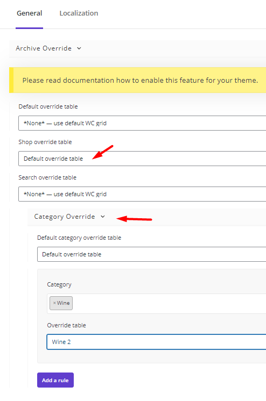Click the Shop override table label
This screenshot has width=266, height=401.
[45, 142]
